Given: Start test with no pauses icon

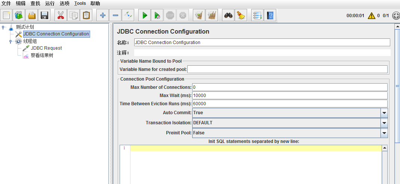Looking at the screenshot, I should point(157,16).
